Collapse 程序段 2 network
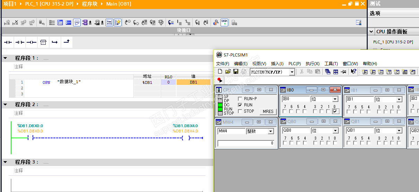 coord(5,104)
